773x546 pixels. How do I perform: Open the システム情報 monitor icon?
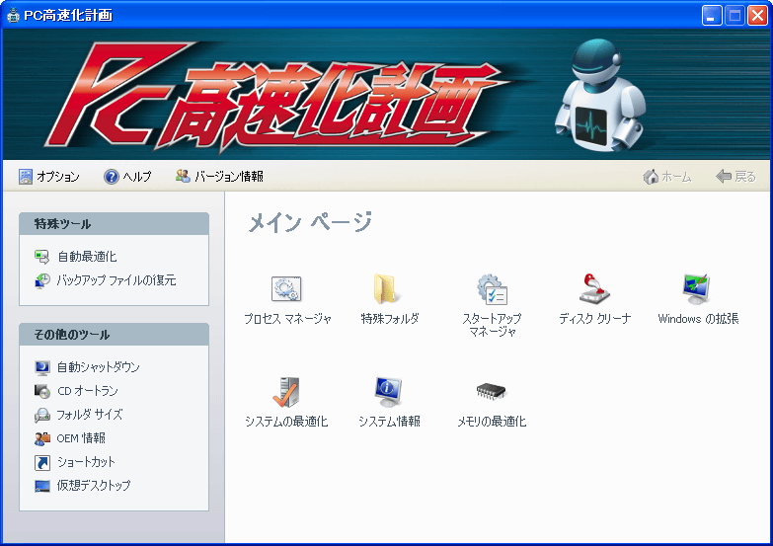tap(388, 392)
